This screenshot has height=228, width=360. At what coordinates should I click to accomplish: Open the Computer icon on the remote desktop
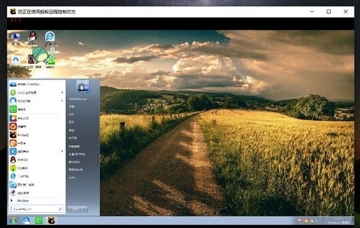click(x=16, y=38)
